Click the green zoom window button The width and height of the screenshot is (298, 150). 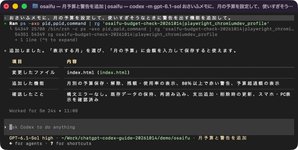[24, 7]
